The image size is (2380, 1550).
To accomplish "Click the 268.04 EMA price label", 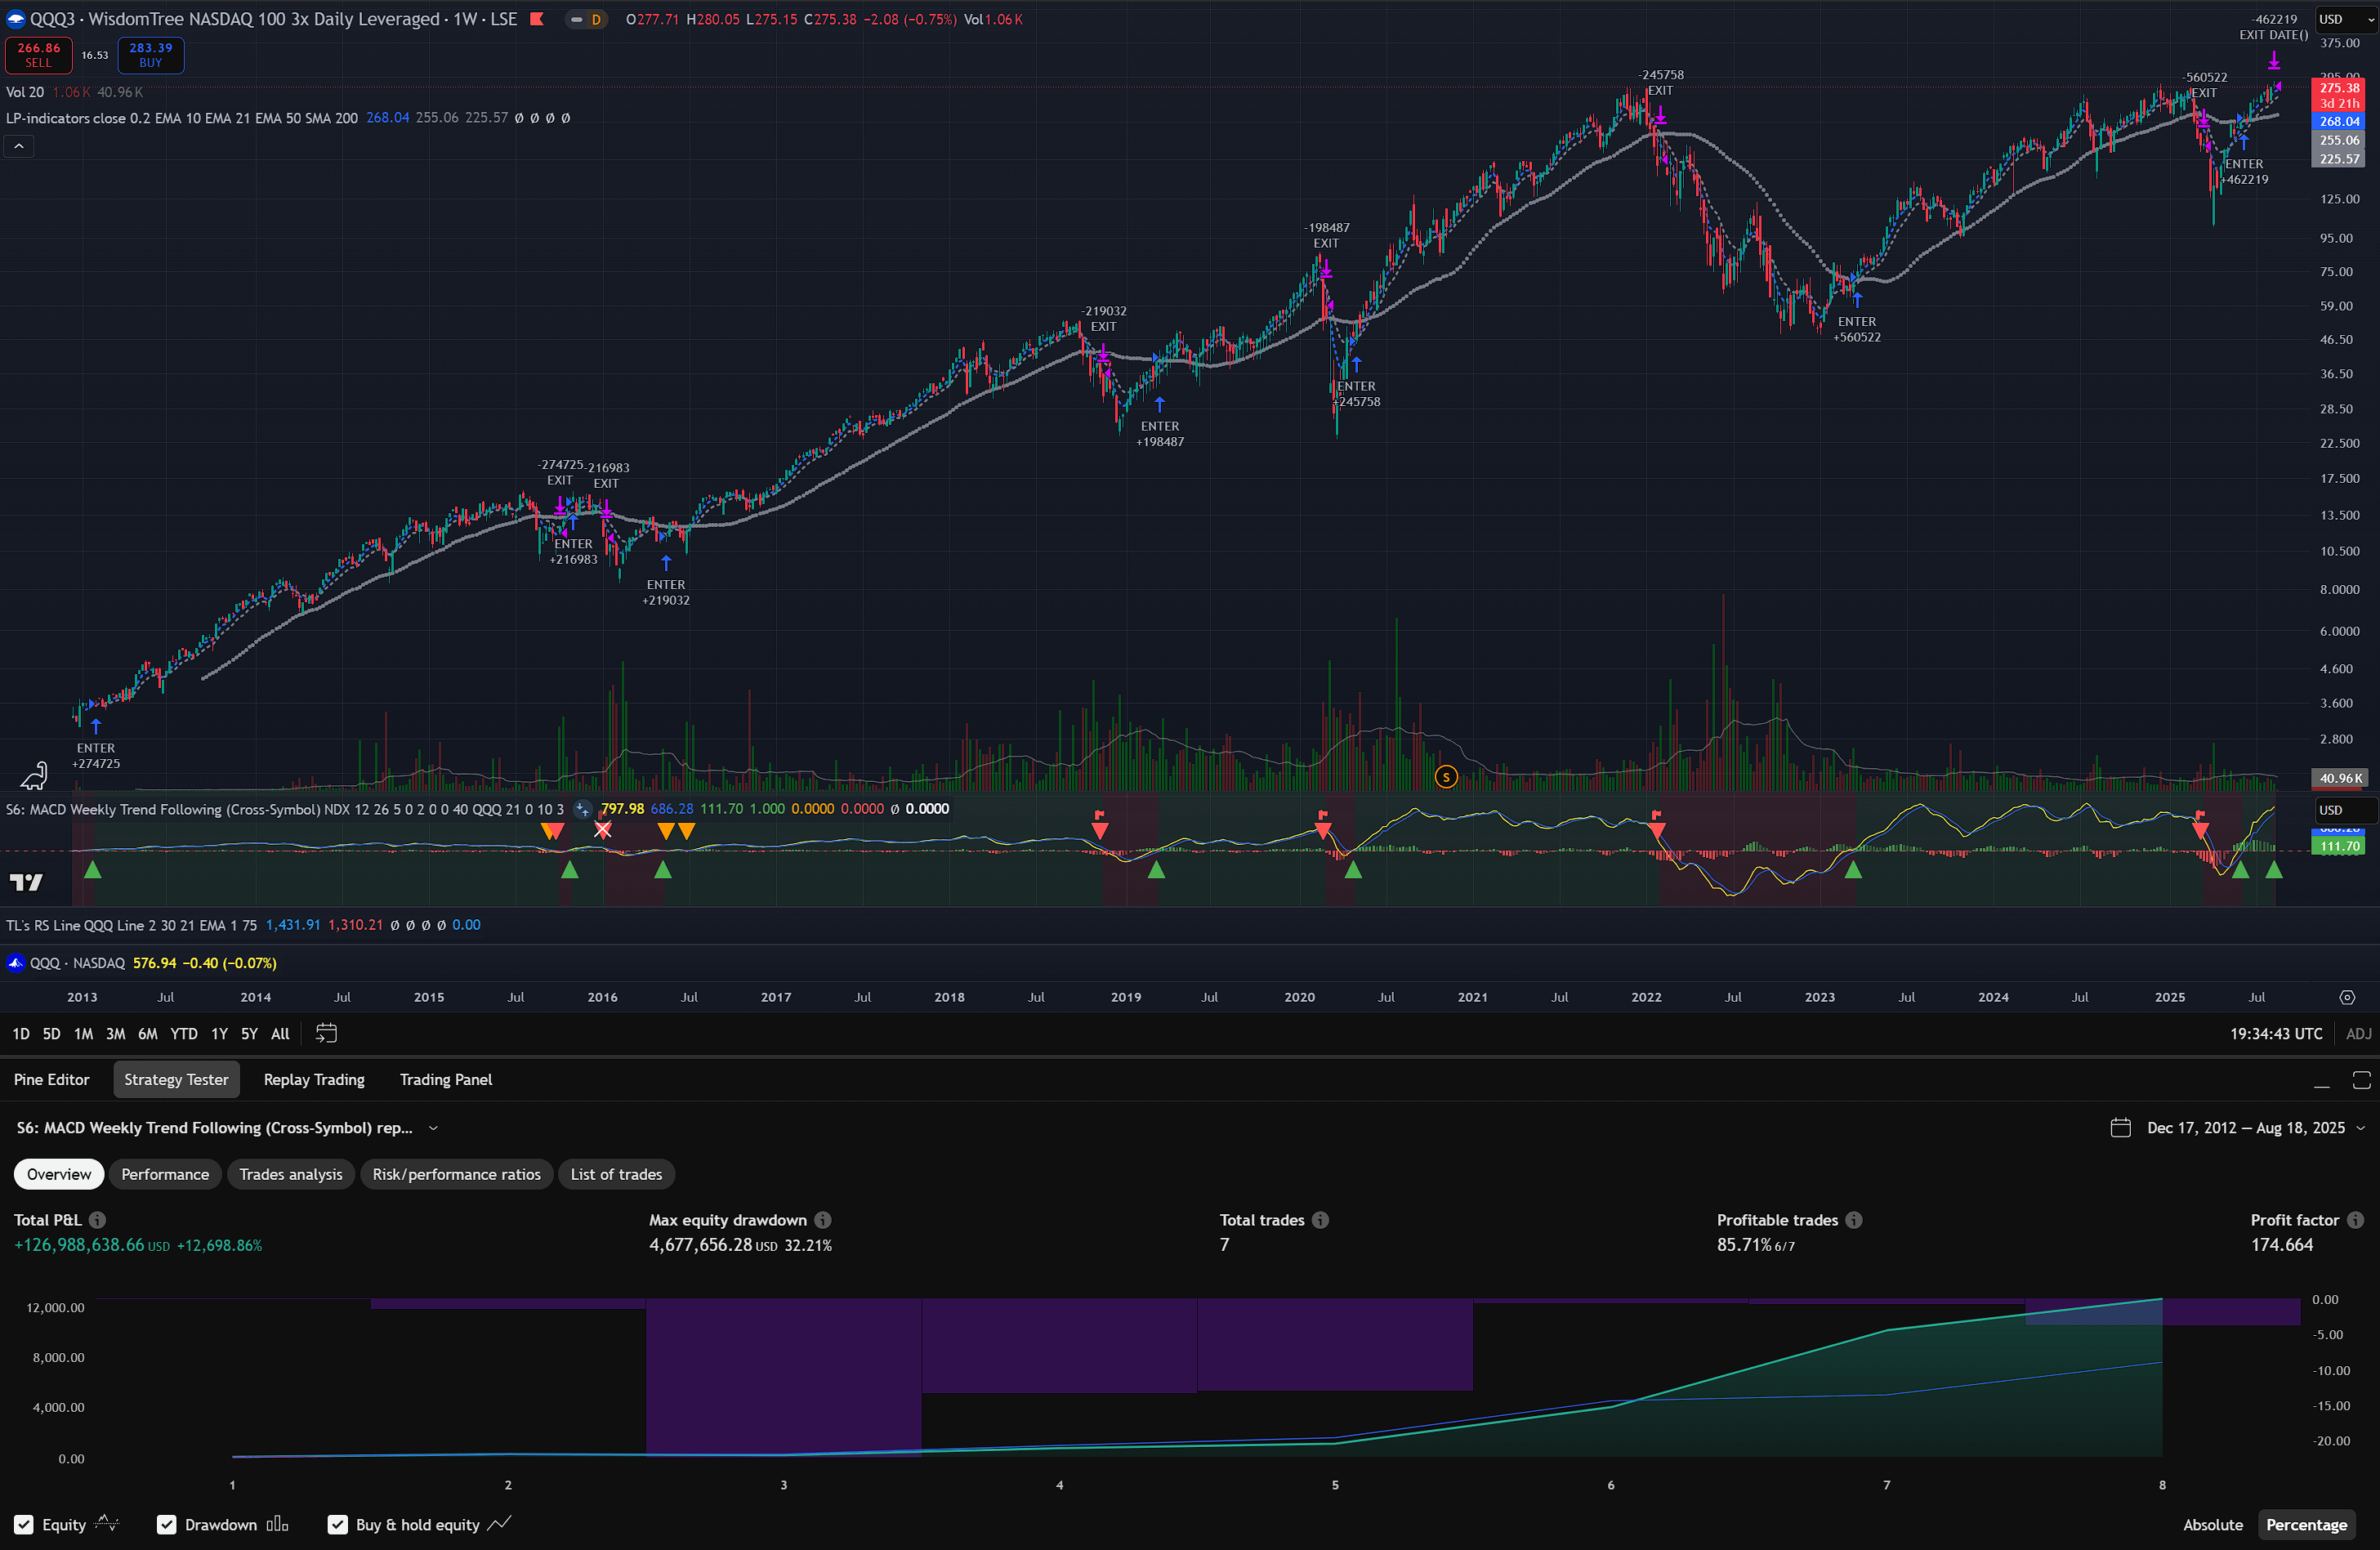I will [2339, 121].
